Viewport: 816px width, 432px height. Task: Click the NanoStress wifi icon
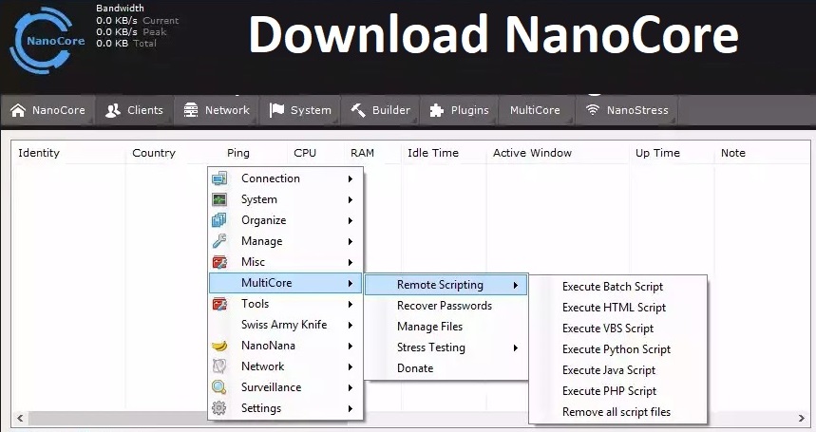pos(592,110)
